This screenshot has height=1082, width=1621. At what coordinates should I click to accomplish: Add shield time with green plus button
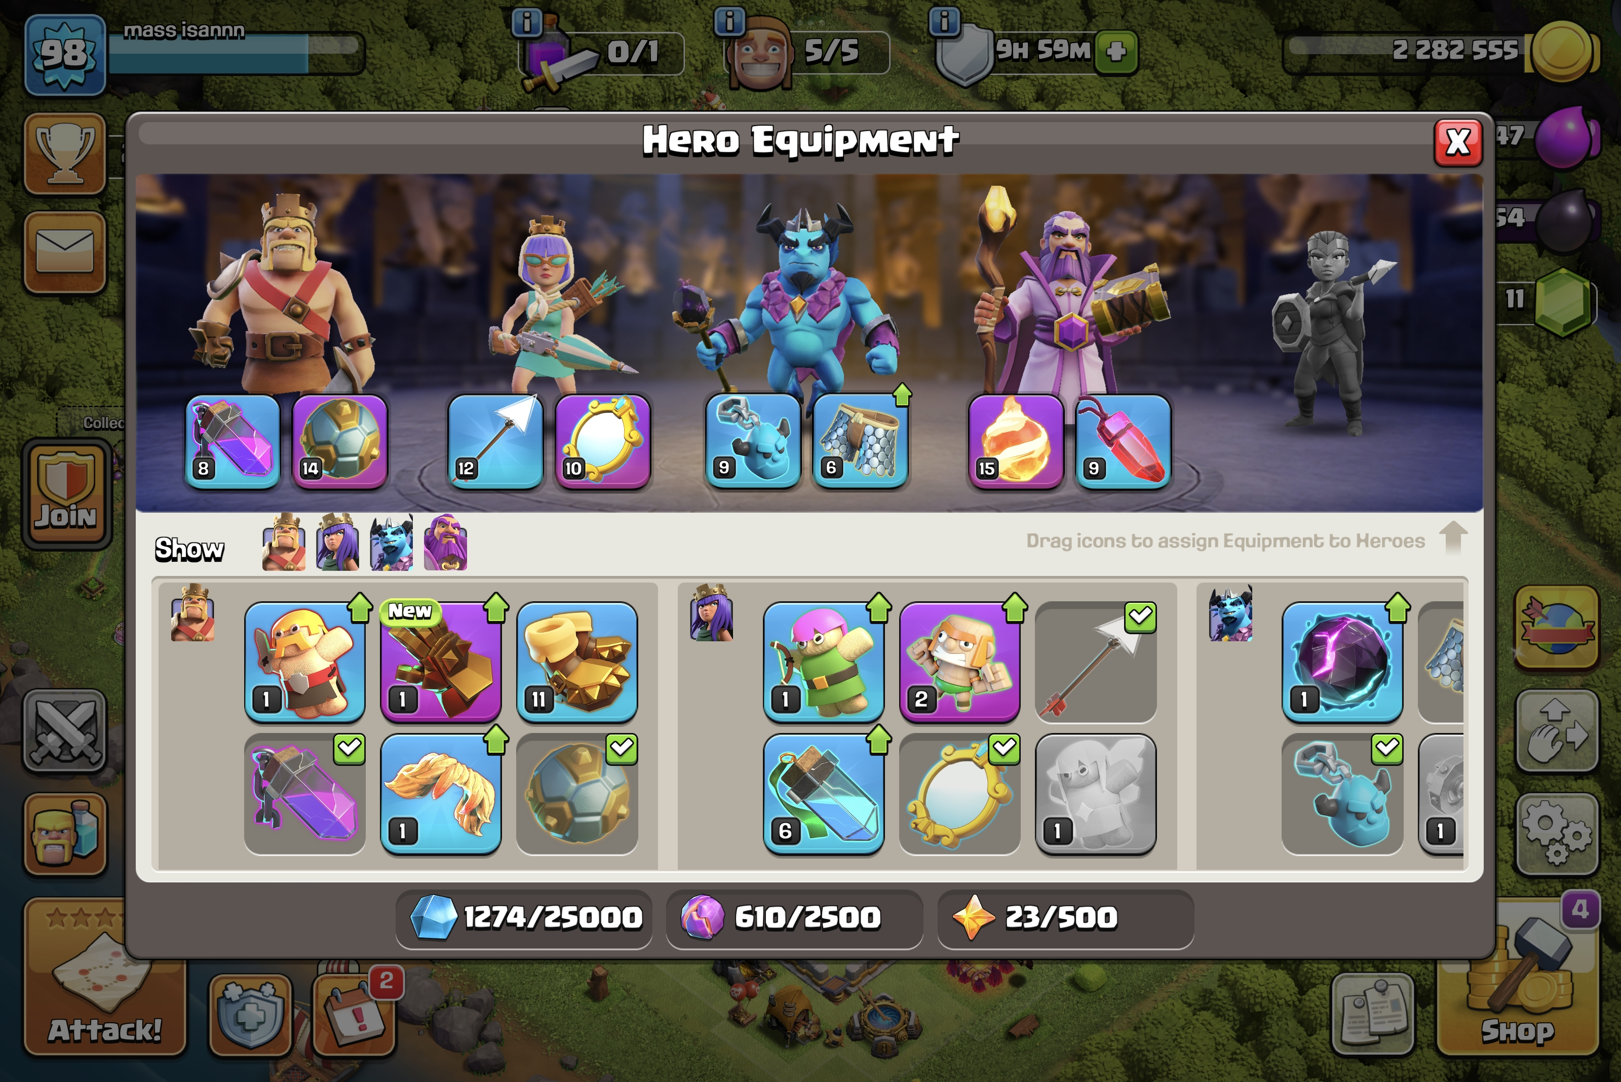(x=1116, y=51)
